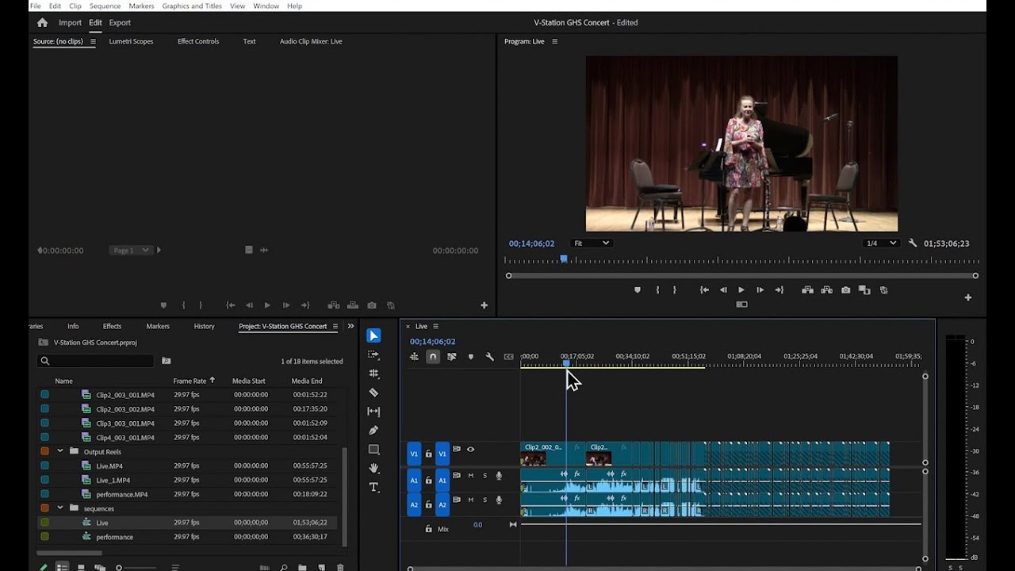Open timeline display settings wrench
This screenshot has width=1015, height=571.
point(489,357)
